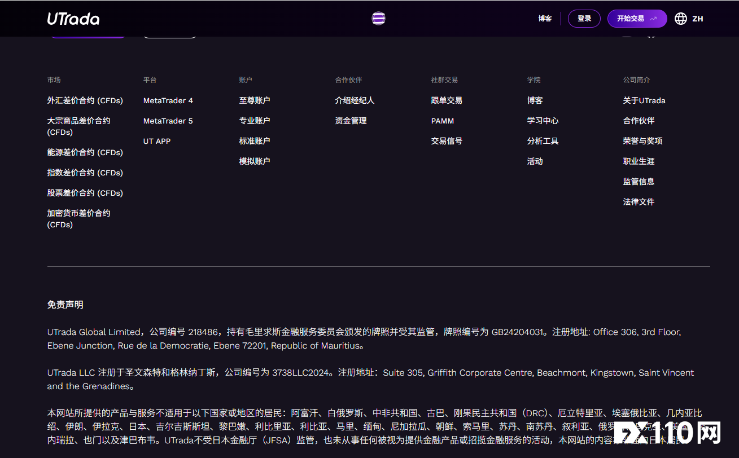The width and height of the screenshot is (739, 458).
Task: Open the 学习中心 link
Action: tap(543, 121)
